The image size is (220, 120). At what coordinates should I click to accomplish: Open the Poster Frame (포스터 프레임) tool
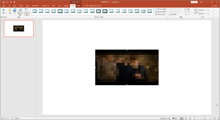(x=20, y=12)
